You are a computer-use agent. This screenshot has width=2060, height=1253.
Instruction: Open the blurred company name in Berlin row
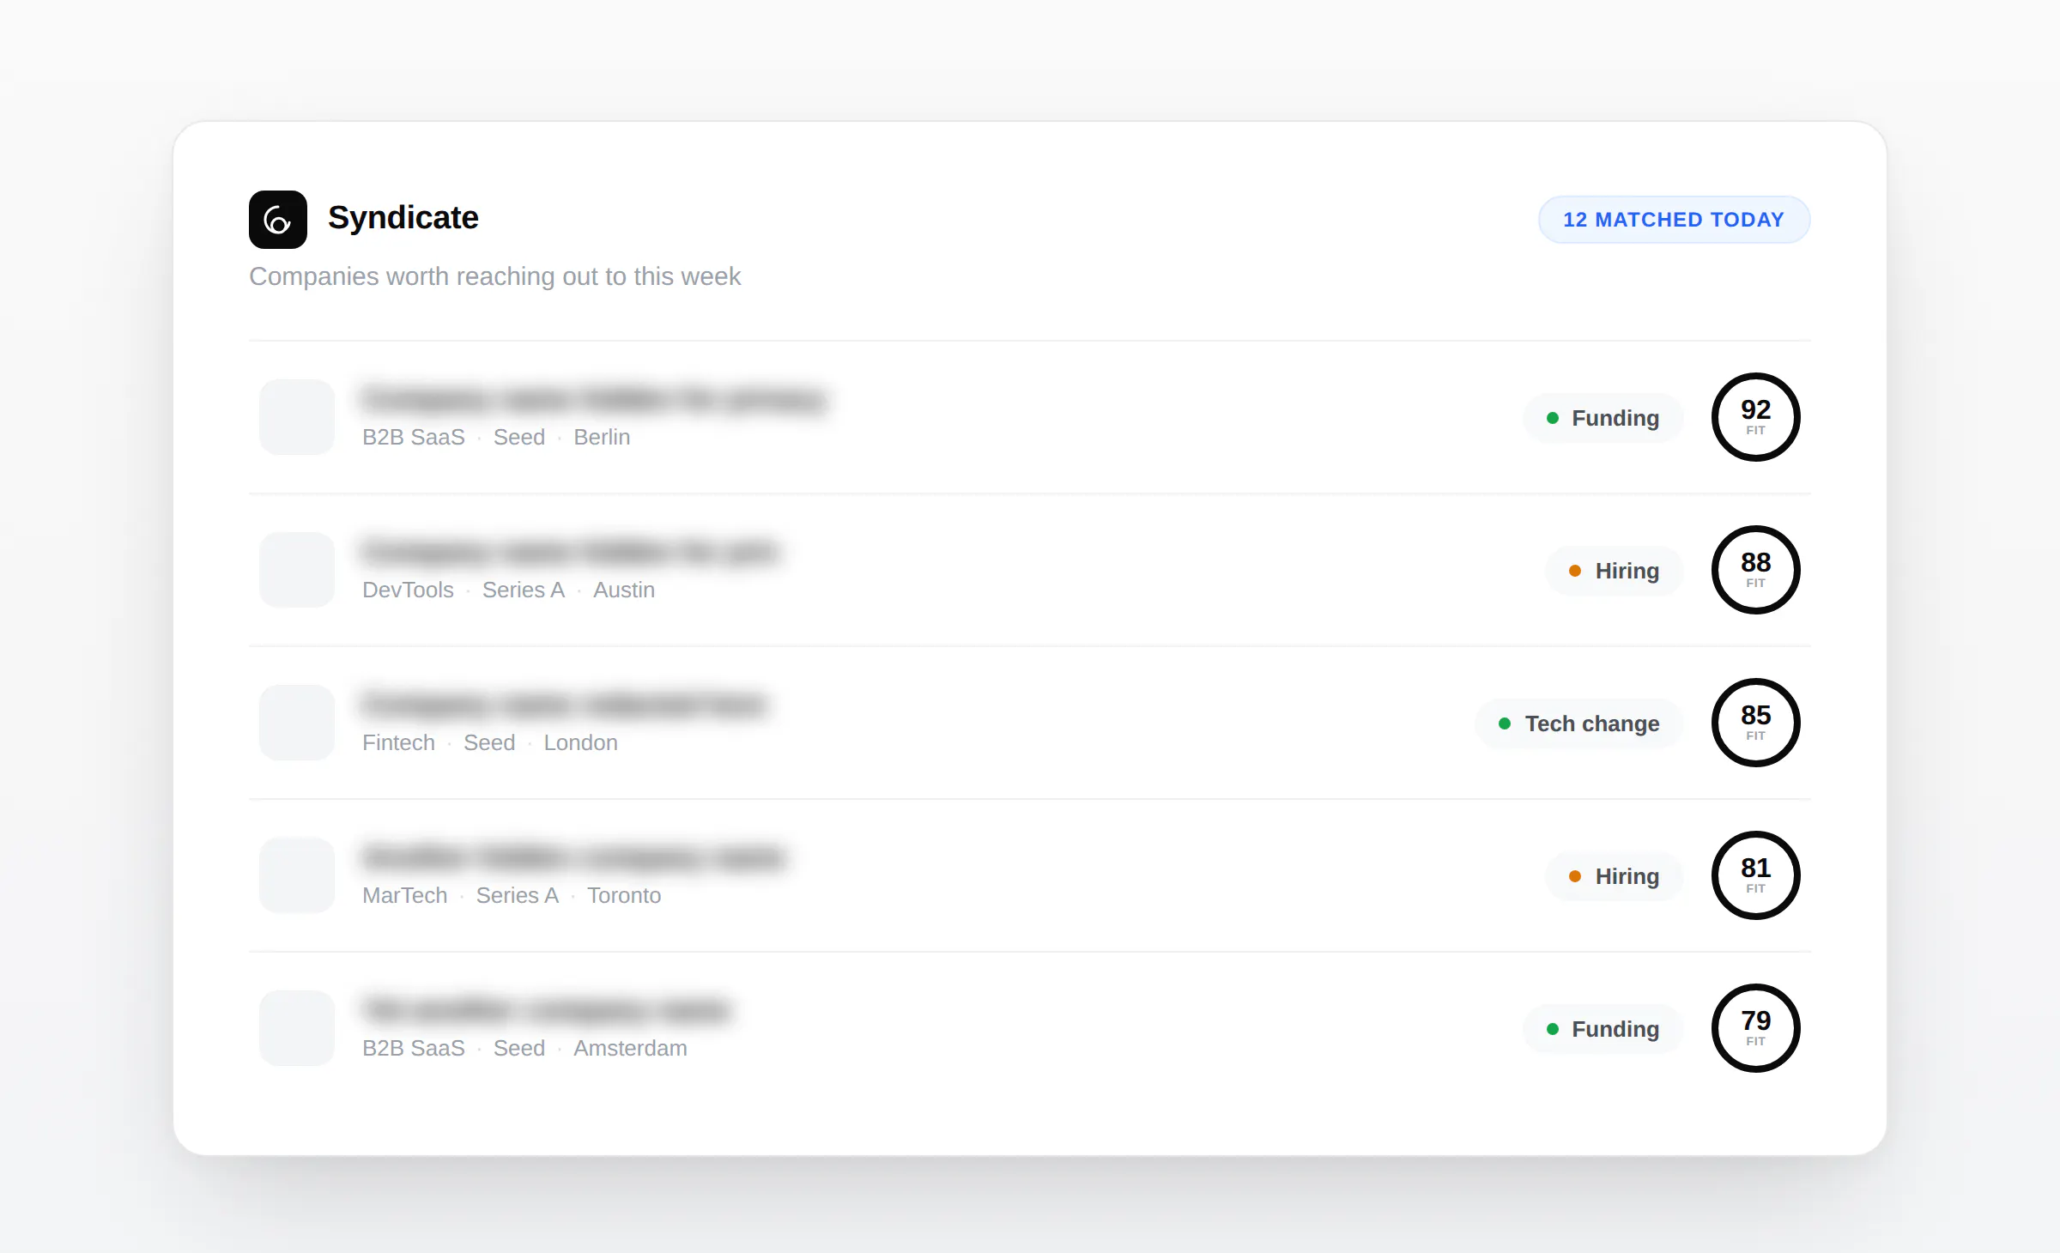[x=594, y=400]
